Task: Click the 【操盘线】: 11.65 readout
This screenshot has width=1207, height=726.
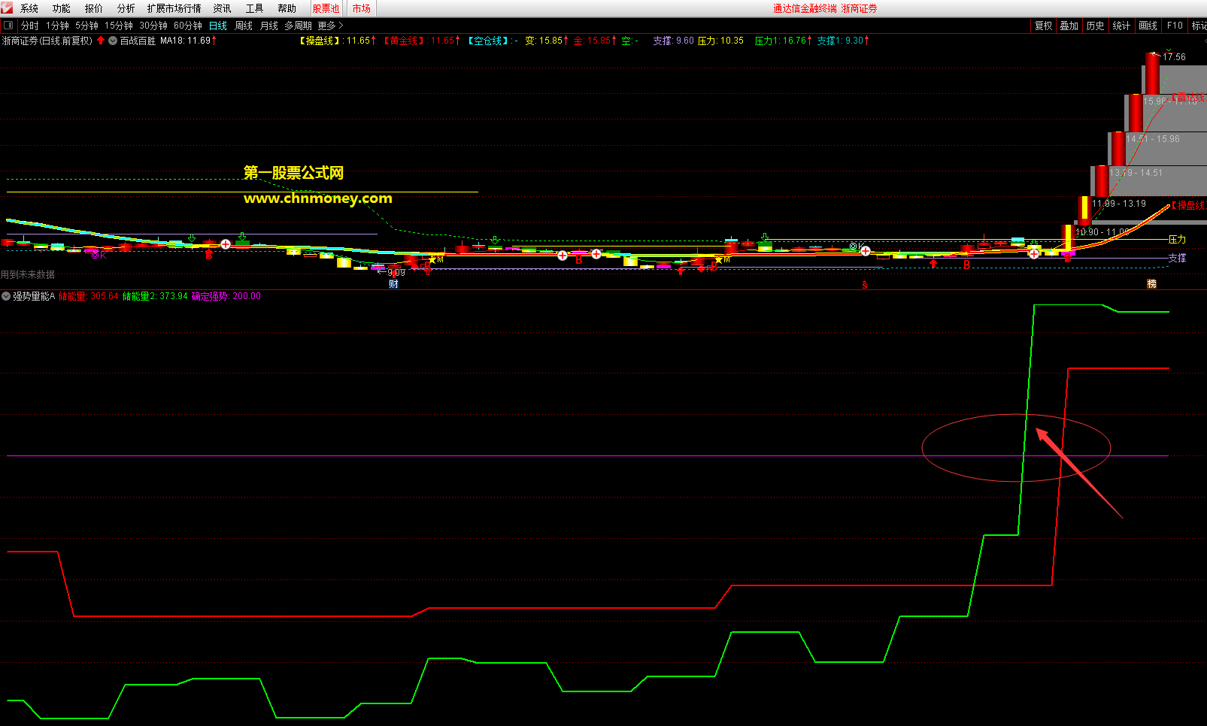Action: tap(337, 41)
